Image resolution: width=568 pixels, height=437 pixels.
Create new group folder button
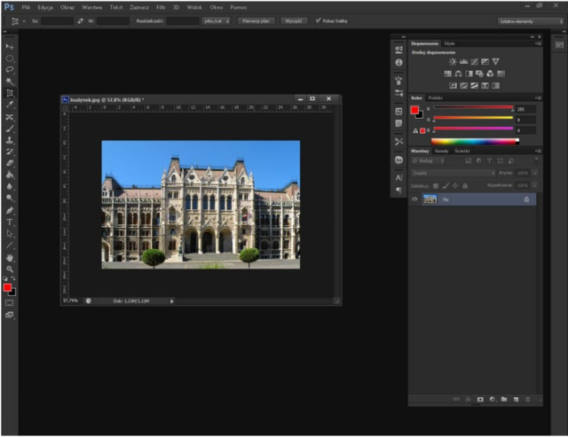tap(504, 399)
